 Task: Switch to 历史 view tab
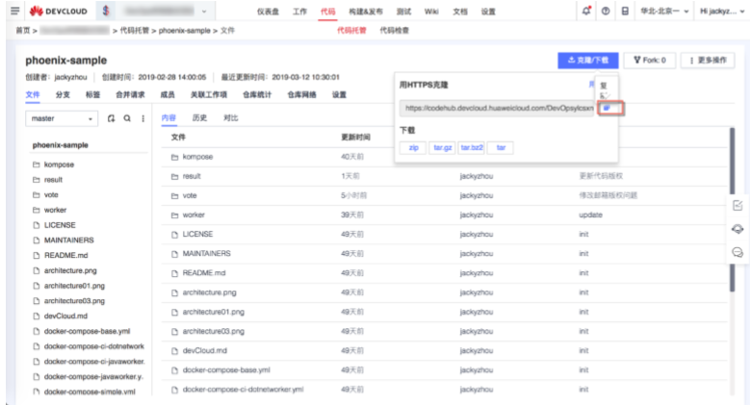point(199,117)
